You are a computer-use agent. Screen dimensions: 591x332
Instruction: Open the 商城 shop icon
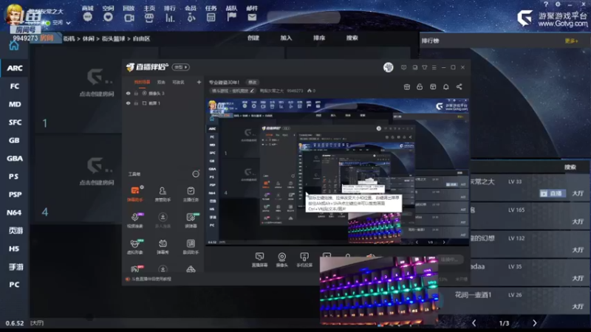(x=87, y=17)
